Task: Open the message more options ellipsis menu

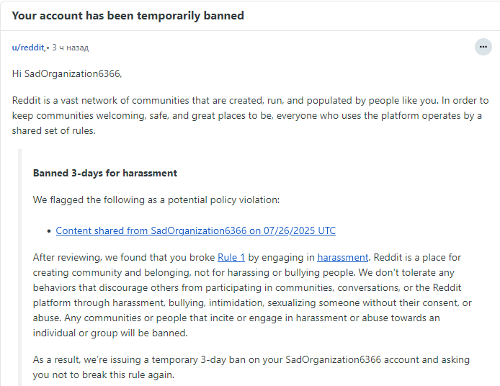Action: point(483,48)
